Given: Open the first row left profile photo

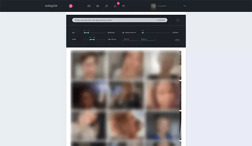Looking at the screenshot, I should pyautogui.click(x=89, y=65).
